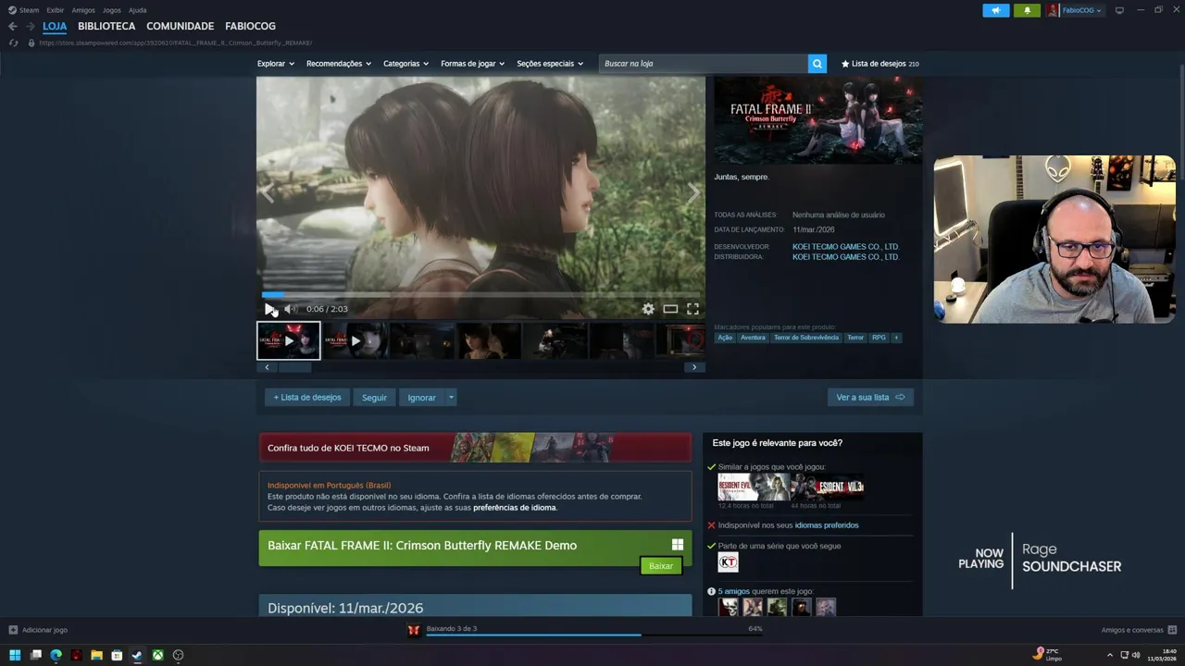Open the announcements megaphone button
Screen dimensions: 1185x666
click(x=996, y=10)
